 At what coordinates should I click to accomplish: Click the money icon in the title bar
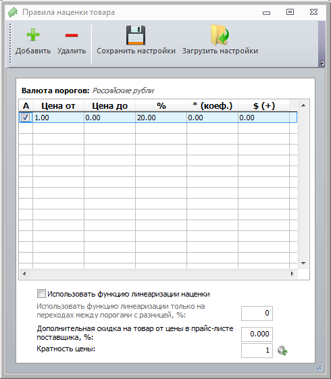13,12
